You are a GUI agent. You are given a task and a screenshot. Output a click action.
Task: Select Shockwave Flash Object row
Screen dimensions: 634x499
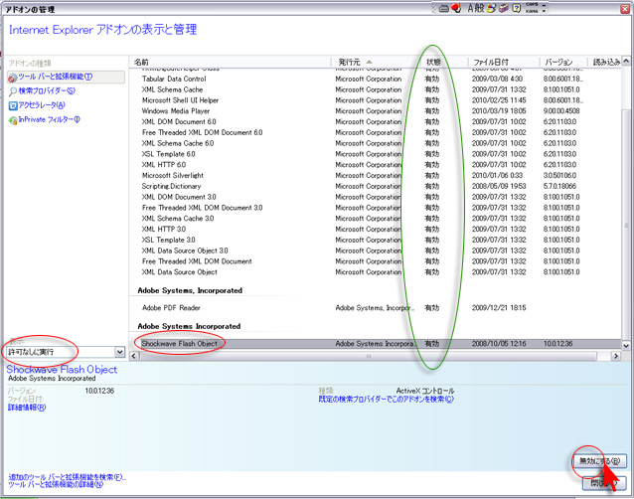pos(181,343)
